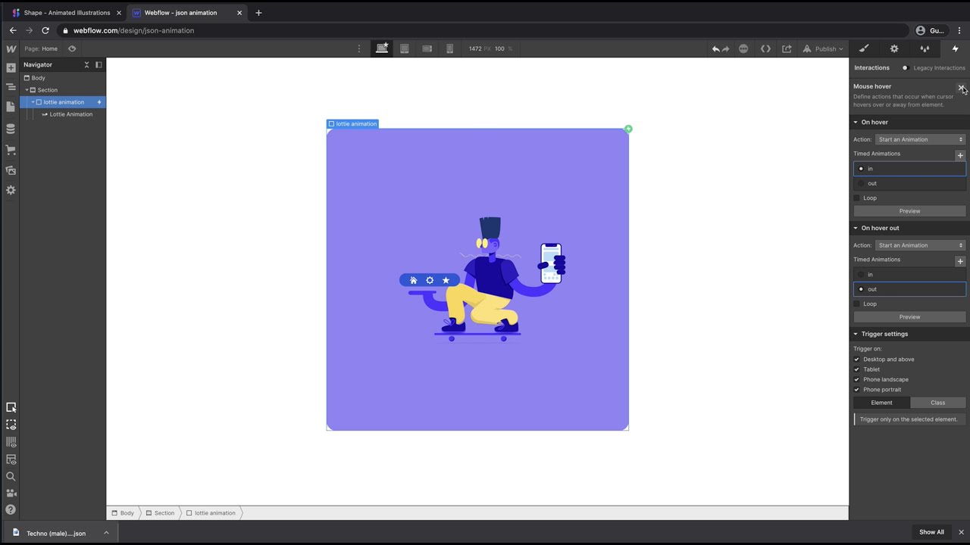The image size is (970, 545).
Task: Toggle Legacy Interactions switch
Action: 905,68
